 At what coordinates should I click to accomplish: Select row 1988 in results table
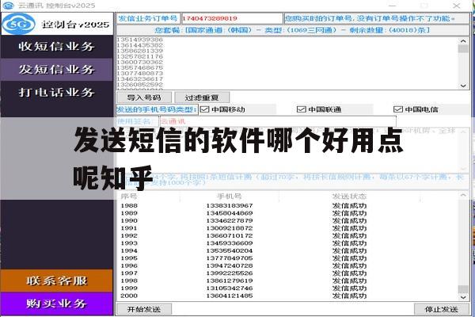point(288,206)
